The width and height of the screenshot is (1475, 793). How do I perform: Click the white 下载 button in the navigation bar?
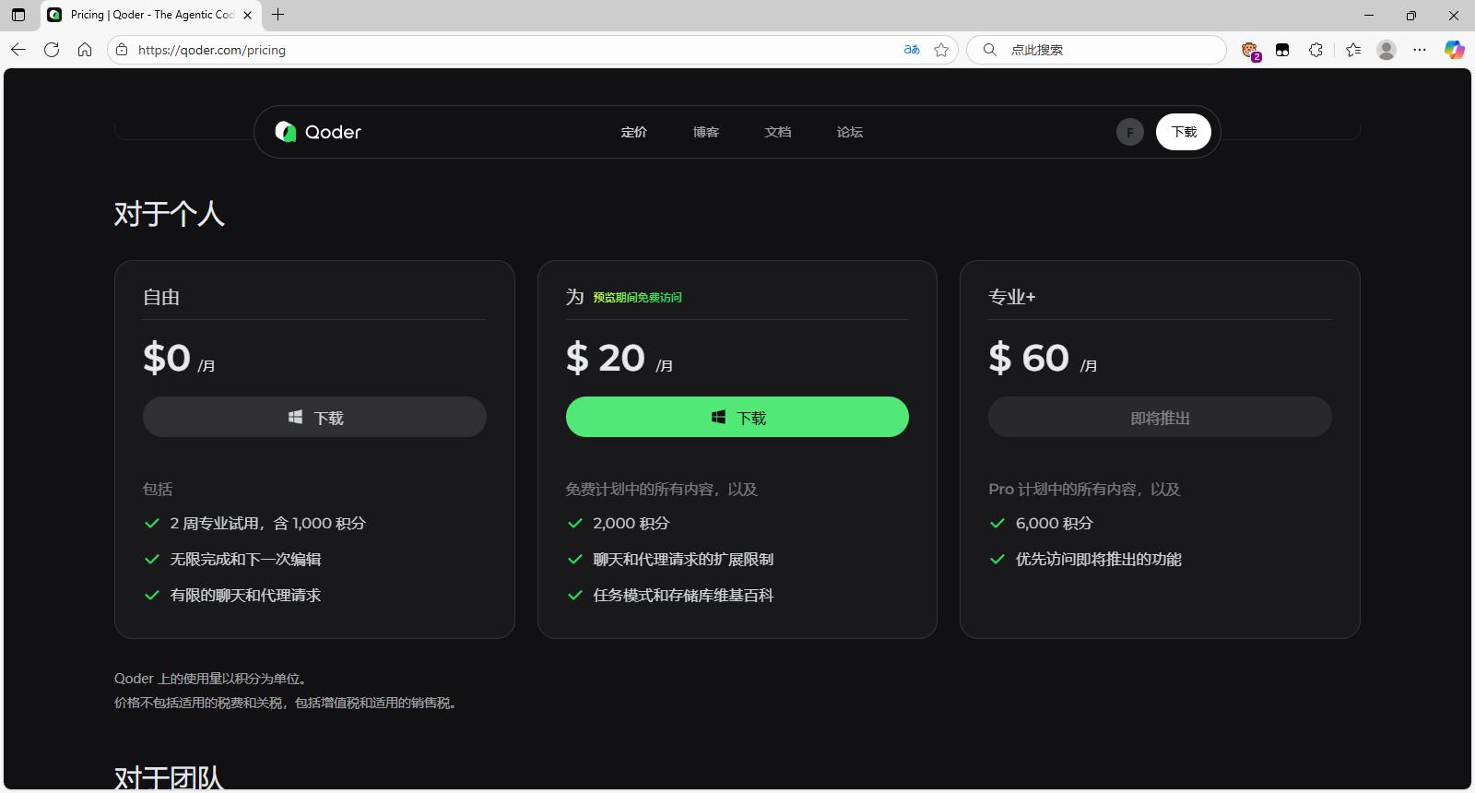click(1184, 132)
